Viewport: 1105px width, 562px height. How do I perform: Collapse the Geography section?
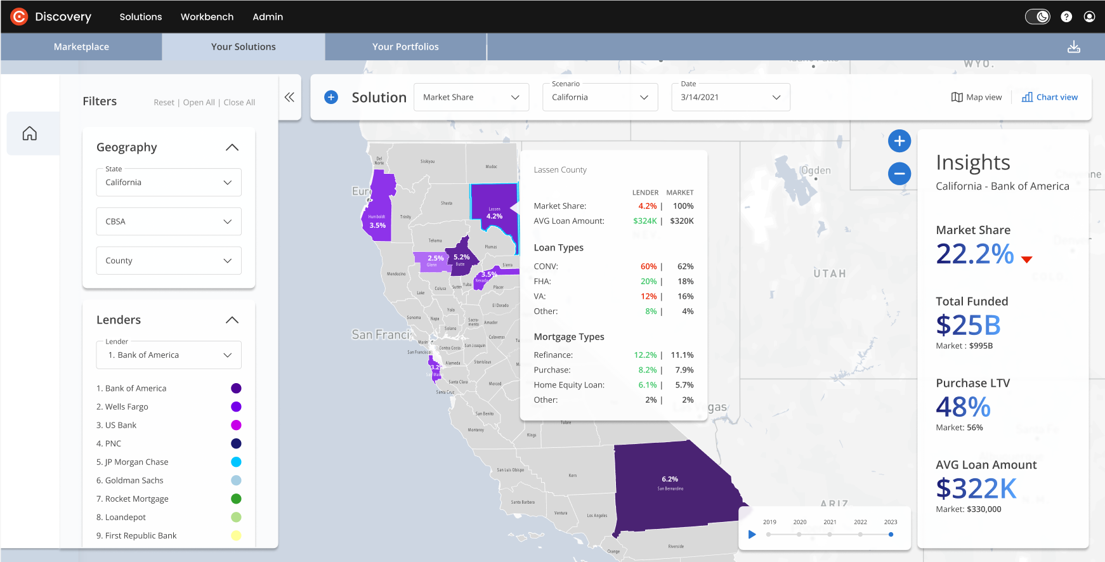[232, 147]
